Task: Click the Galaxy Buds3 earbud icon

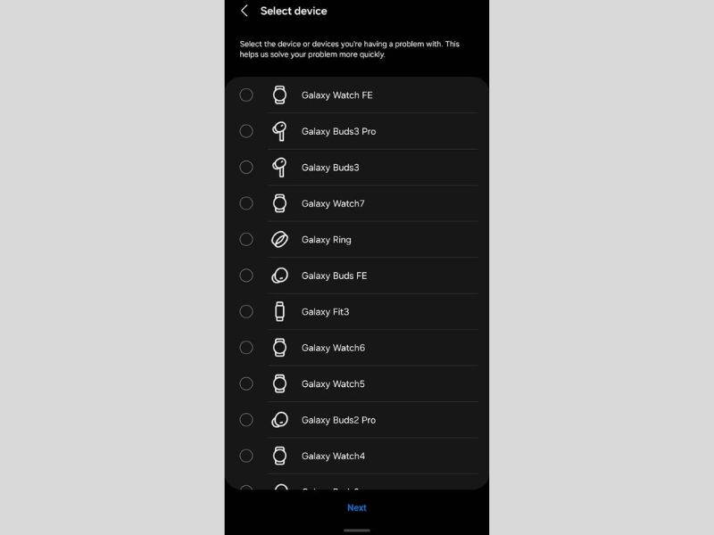Action: click(x=279, y=168)
